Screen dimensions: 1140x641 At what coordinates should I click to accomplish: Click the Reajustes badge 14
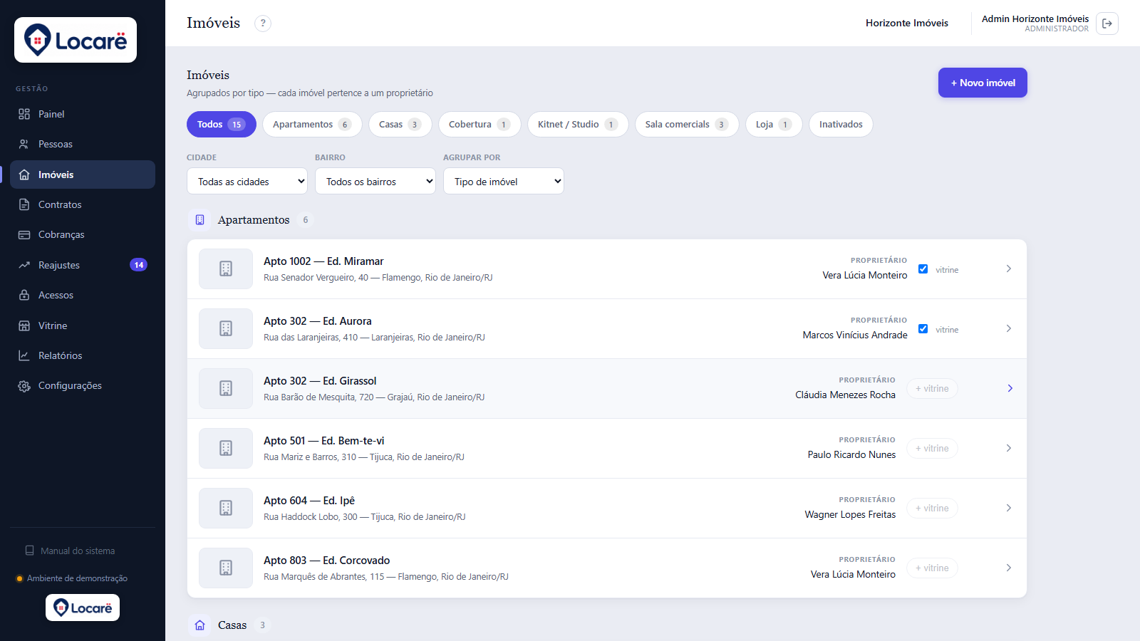pyautogui.click(x=138, y=265)
